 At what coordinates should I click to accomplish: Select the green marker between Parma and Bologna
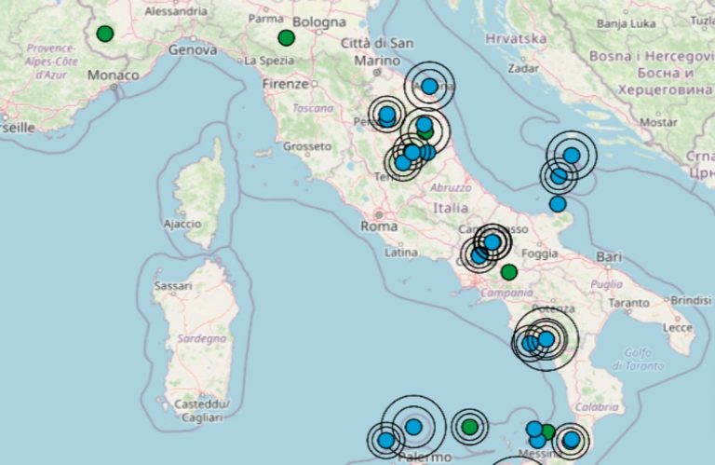(x=286, y=38)
